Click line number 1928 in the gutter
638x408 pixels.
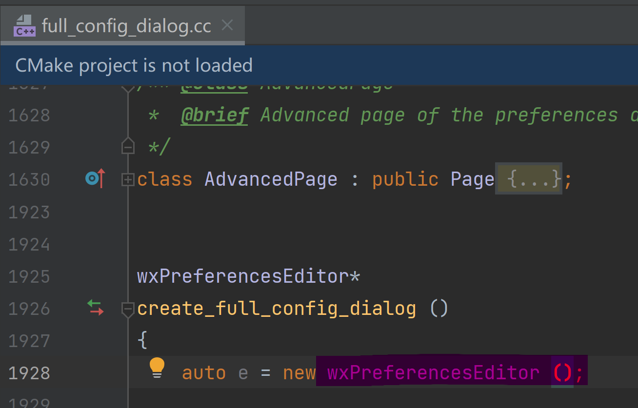pyautogui.click(x=29, y=373)
